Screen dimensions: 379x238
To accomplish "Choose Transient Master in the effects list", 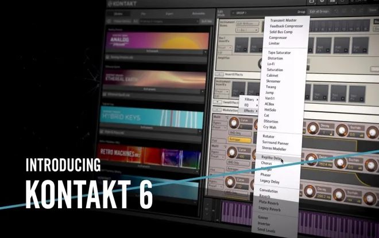I will [x=283, y=20].
